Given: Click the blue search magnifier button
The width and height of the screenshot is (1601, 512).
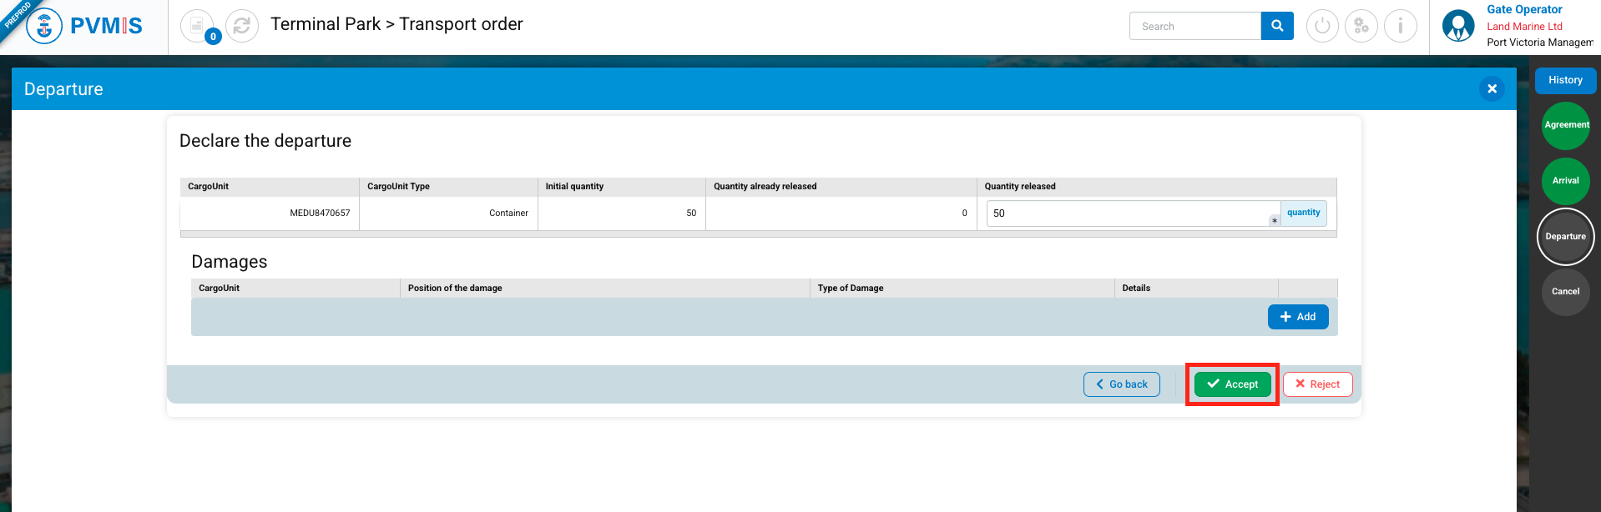Looking at the screenshot, I should (1276, 26).
